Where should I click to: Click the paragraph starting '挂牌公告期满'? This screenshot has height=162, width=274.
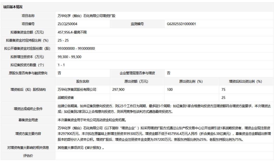click(164, 109)
